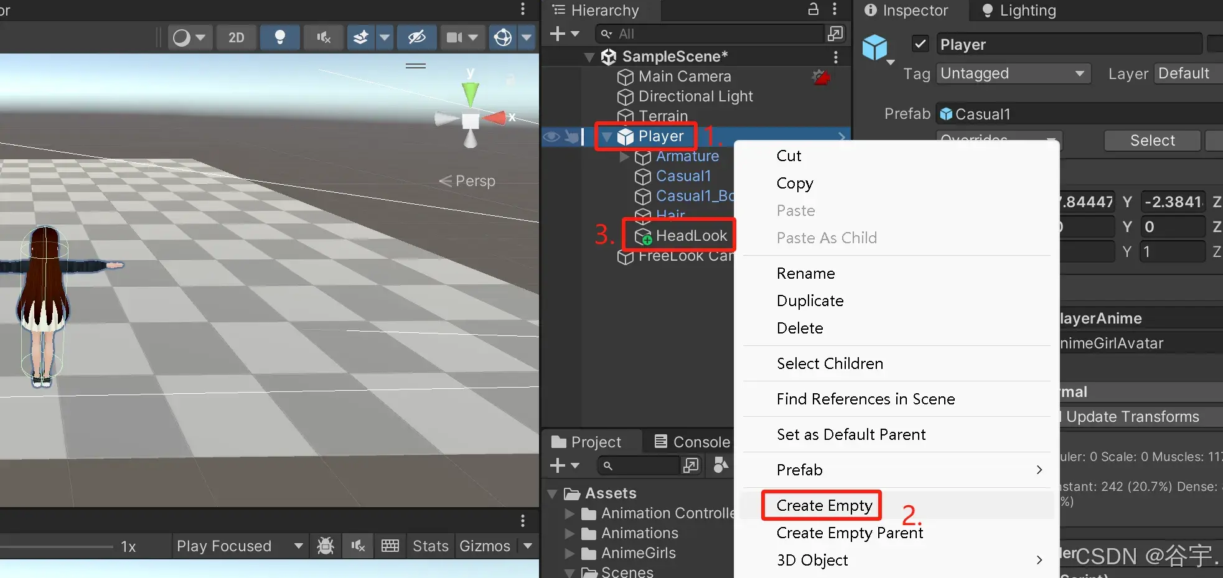The width and height of the screenshot is (1223, 578).
Task: Open the Layer Default dropdown
Action: pyautogui.click(x=1188, y=73)
